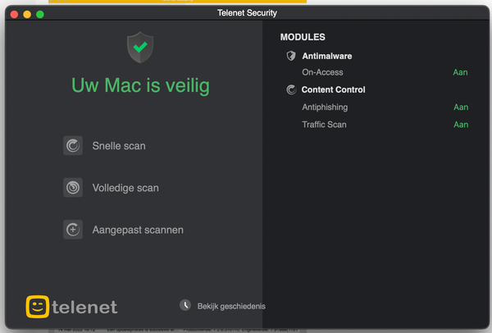
Task: Click the Snelle scan icon
Action: pos(73,146)
